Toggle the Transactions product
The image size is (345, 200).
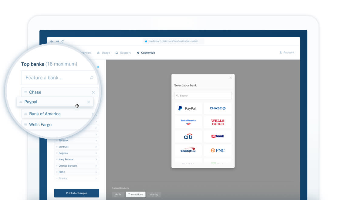click(x=136, y=195)
